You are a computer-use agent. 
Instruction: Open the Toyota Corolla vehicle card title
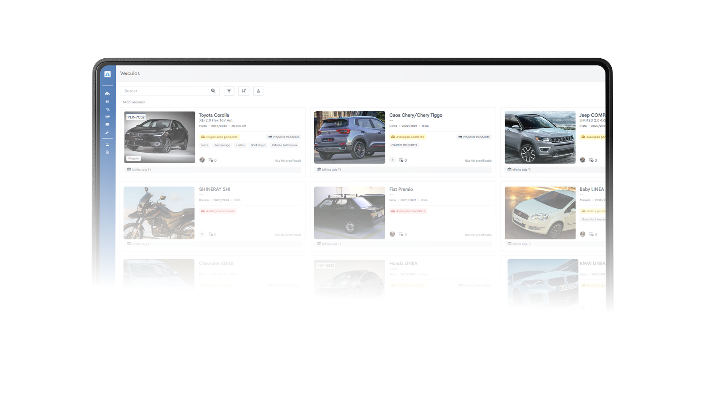pyautogui.click(x=214, y=115)
